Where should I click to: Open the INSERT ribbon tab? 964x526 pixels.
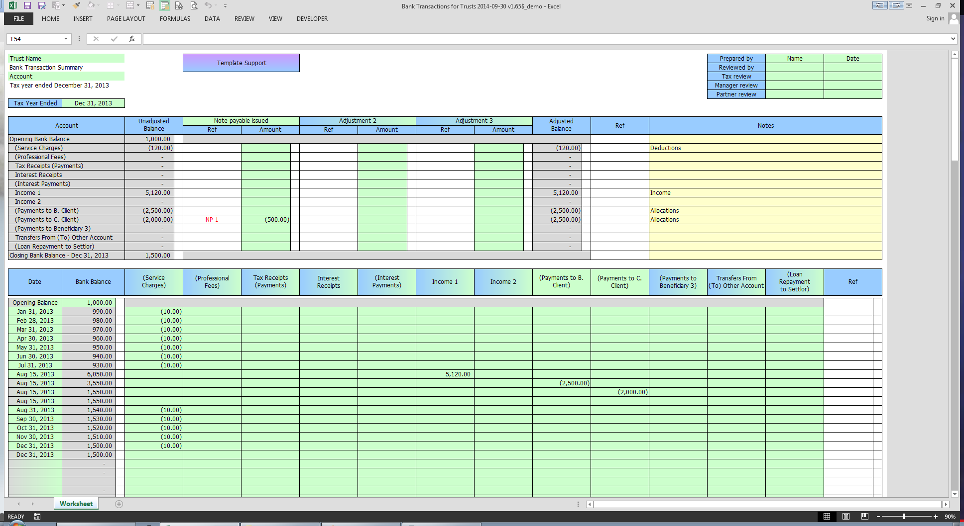click(83, 19)
